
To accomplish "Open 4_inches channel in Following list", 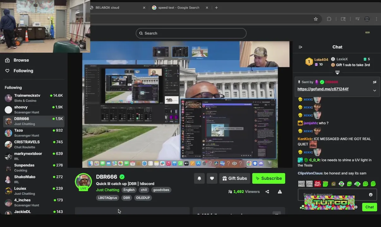I will tap(33, 202).
